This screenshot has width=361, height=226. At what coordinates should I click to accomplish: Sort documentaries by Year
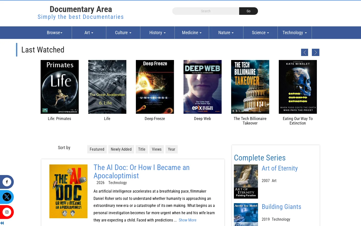click(171, 149)
